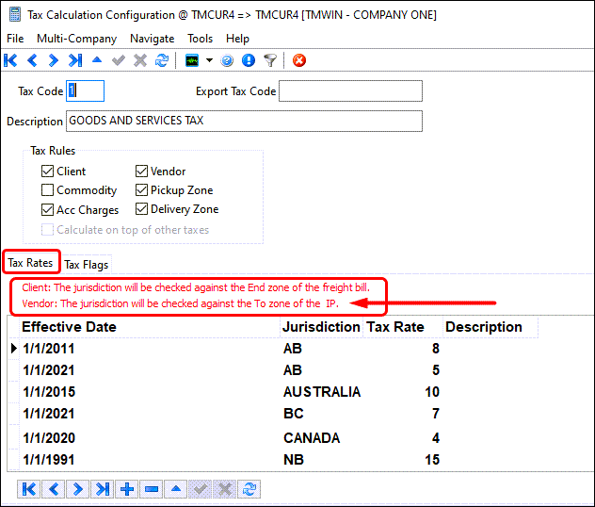Switch to the Tax Flags tab
Screen dimensions: 595x507
point(86,265)
